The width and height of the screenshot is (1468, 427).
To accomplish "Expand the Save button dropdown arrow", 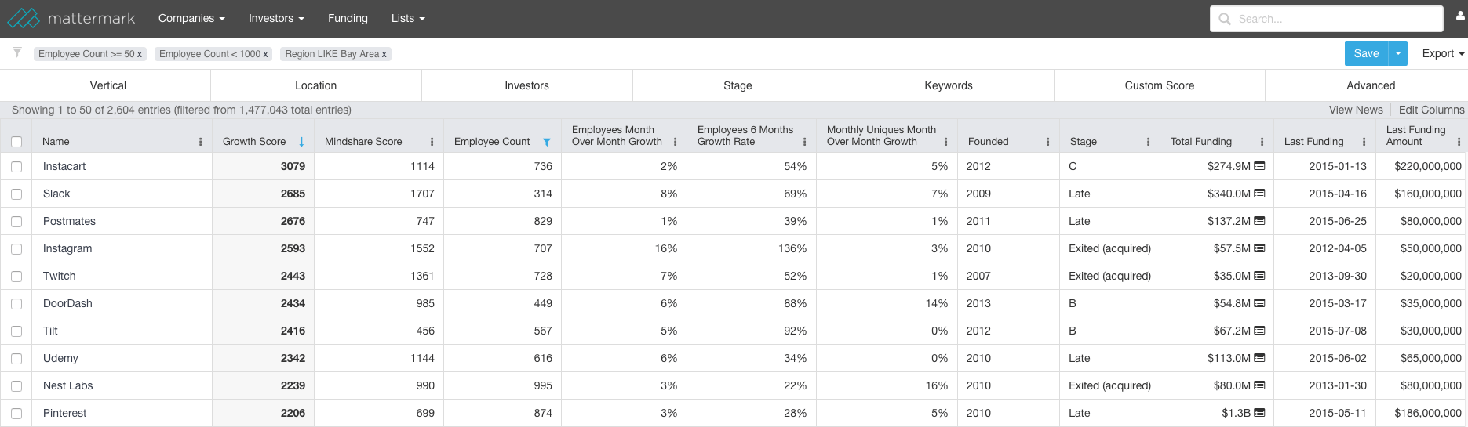I will (1398, 53).
